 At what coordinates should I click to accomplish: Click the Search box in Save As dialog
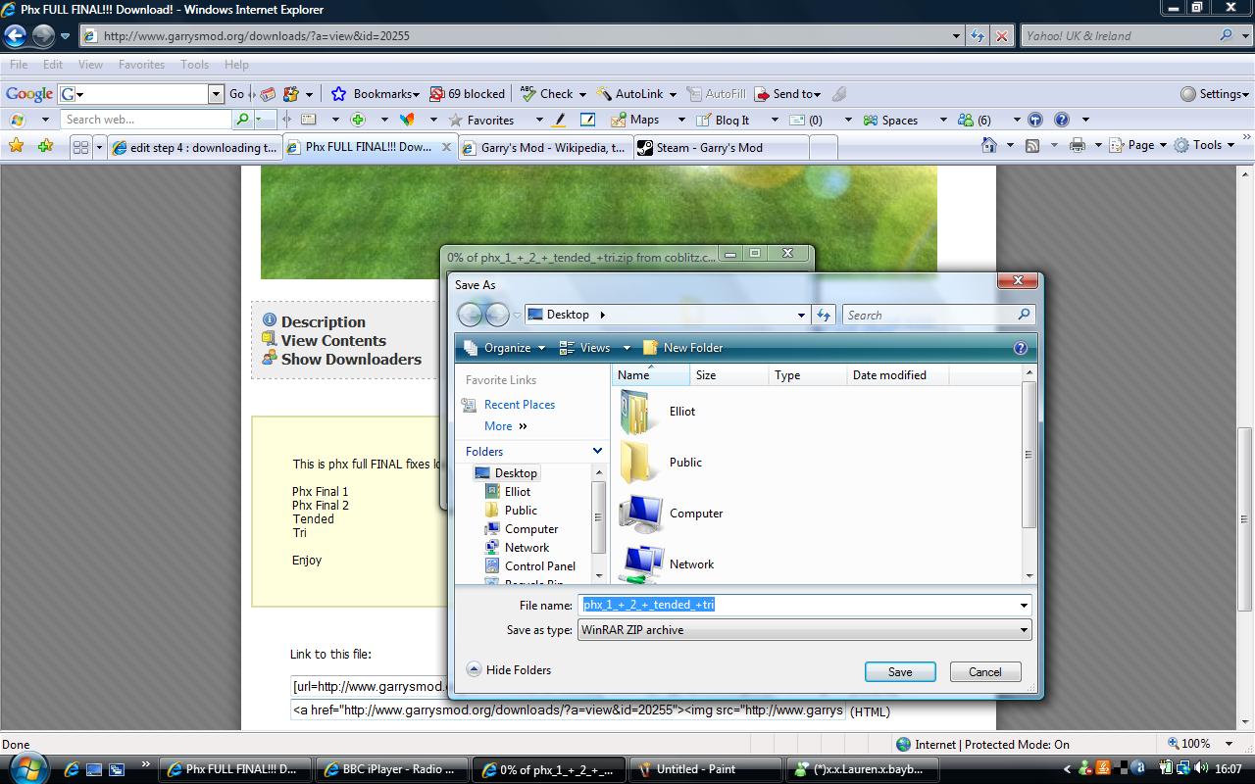pyautogui.click(x=938, y=315)
